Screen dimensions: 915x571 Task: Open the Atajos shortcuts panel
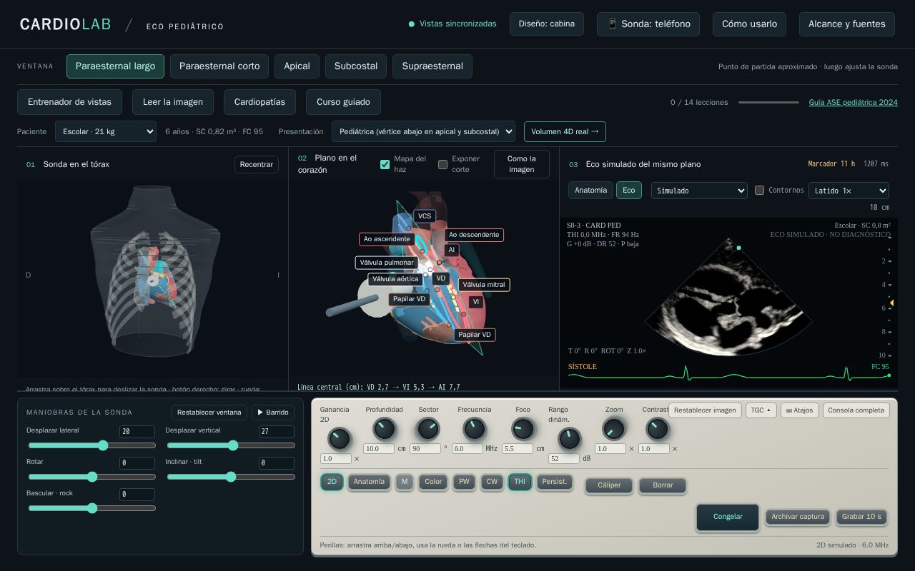[799, 410]
